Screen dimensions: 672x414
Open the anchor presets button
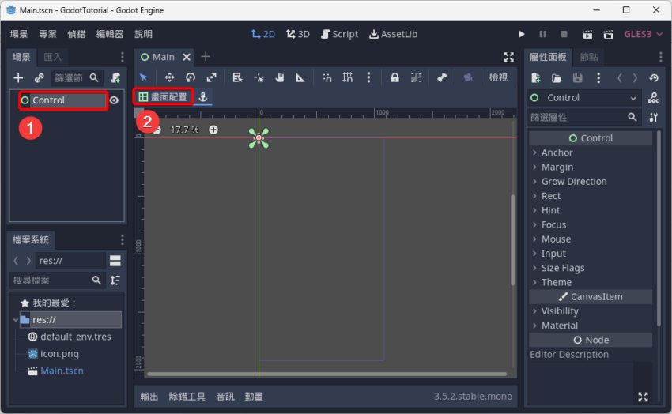click(203, 96)
